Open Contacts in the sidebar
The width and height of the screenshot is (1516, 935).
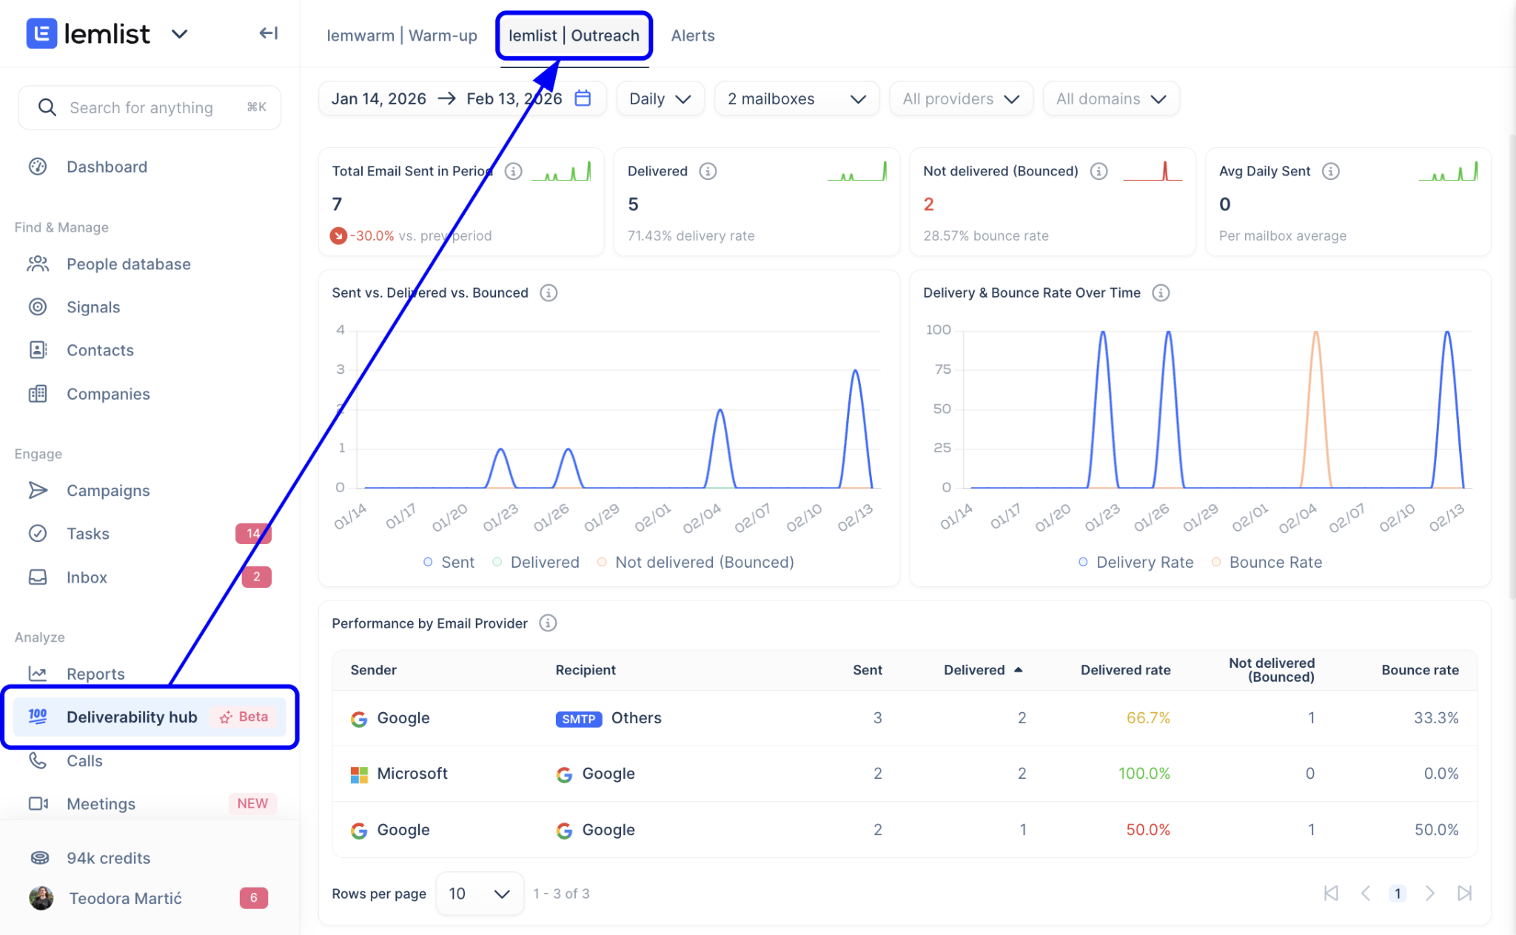click(x=100, y=350)
